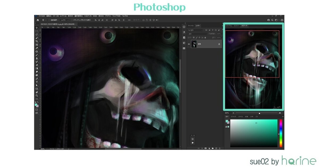The width and height of the screenshot is (319, 167).
Task: Select the Eyedropper tool
Action: click(37, 48)
